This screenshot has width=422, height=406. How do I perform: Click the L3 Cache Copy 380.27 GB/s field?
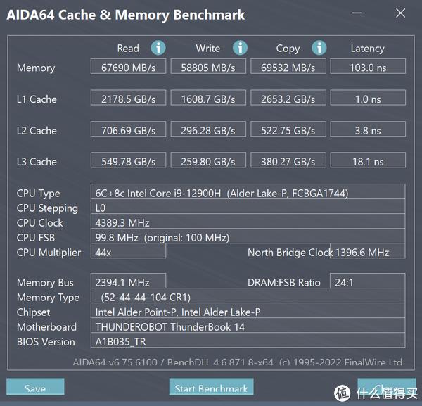(x=288, y=160)
